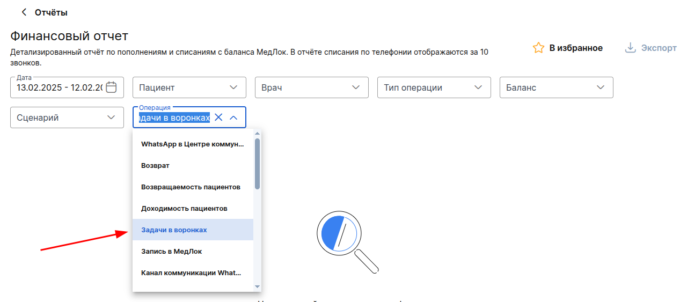Image resolution: width=680 pixels, height=302 pixels.
Task: Collapse the Операция dropdown chevron
Action: pyautogui.click(x=233, y=117)
